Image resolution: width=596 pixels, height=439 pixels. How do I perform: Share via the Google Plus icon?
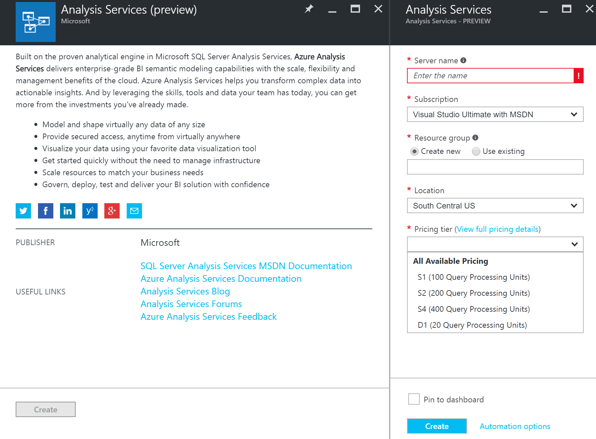point(112,211)
